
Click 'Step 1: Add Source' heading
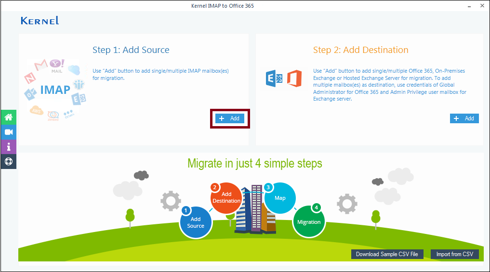[131, 50]
